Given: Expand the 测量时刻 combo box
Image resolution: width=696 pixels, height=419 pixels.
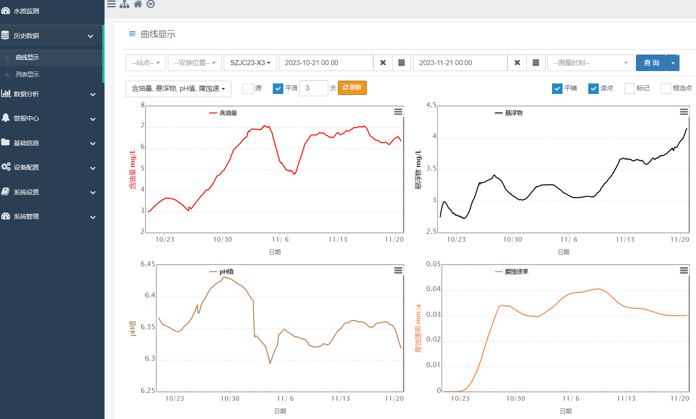Looking at the screenshot, I should (591, 63).
